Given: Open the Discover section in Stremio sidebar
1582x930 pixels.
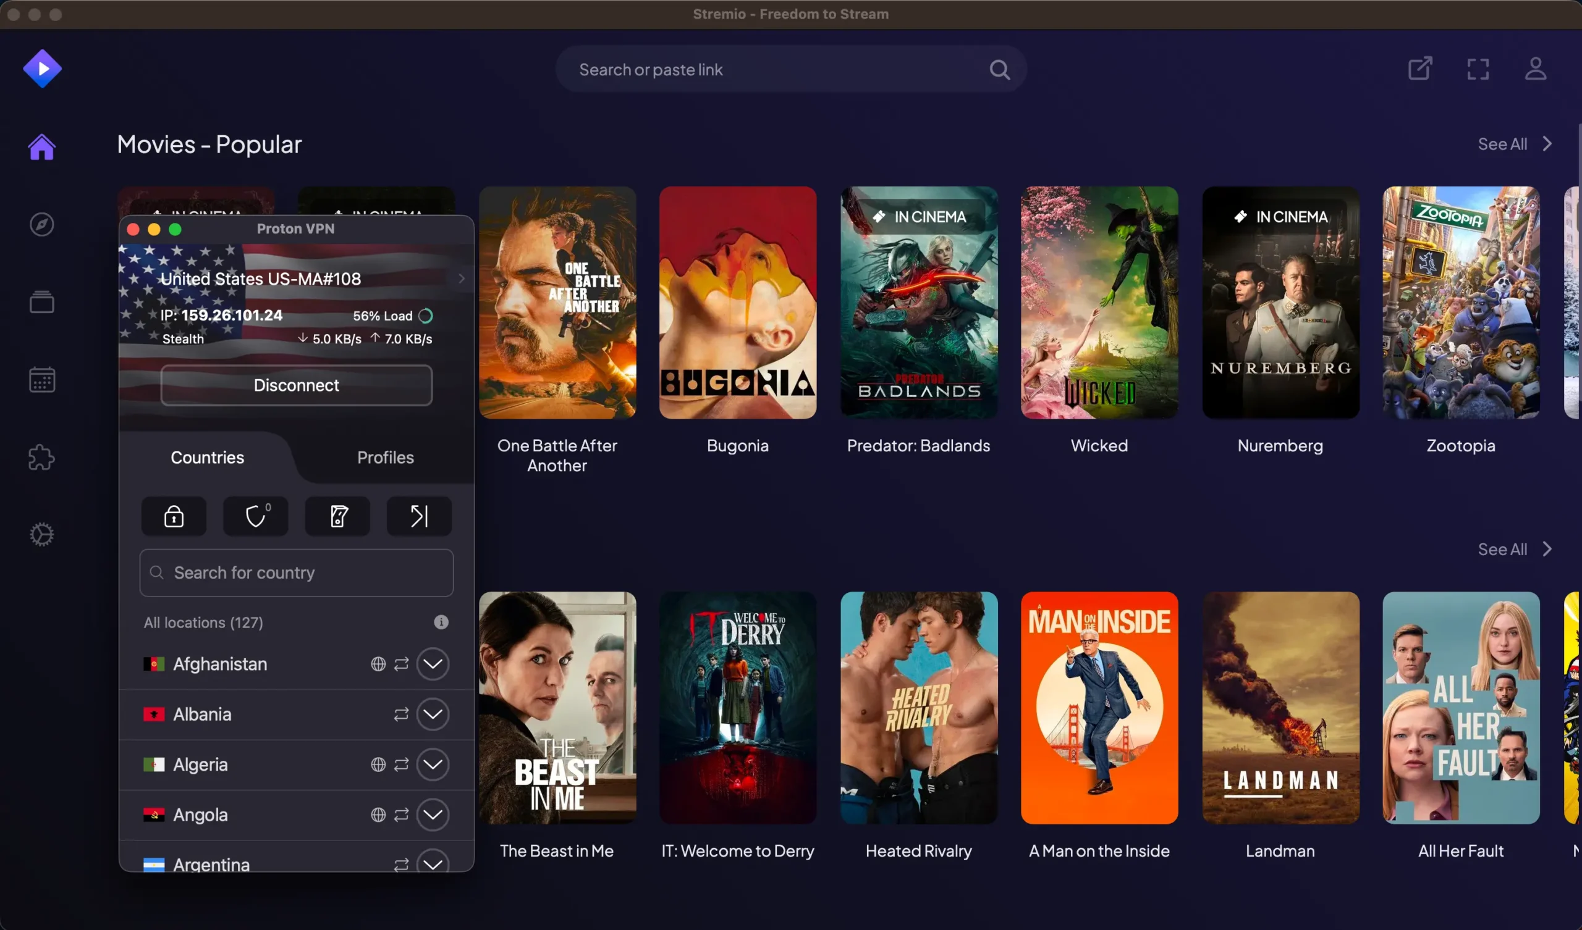Looking at the screenshot, I should tap(41, 225).
